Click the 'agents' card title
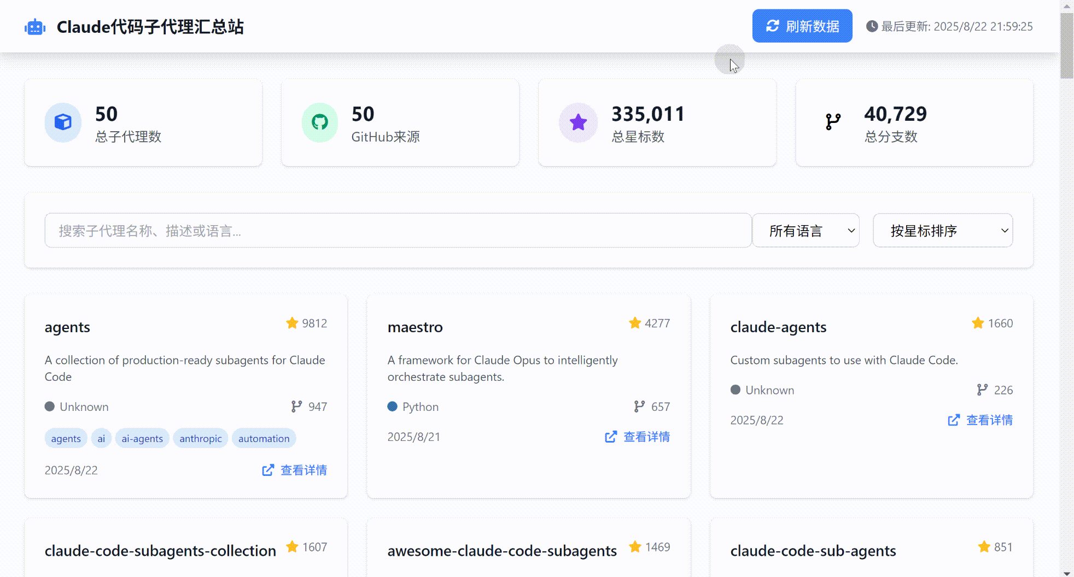The image size is (1074, 577). point(67,327)
